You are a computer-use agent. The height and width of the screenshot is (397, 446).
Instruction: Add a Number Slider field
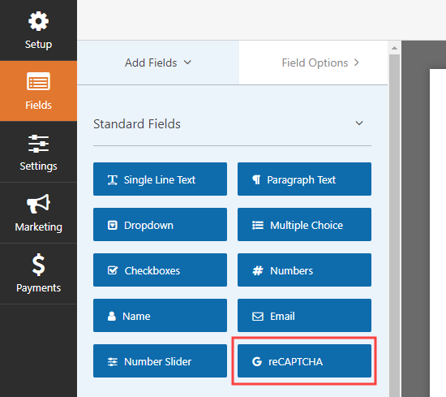pos(160,360)
